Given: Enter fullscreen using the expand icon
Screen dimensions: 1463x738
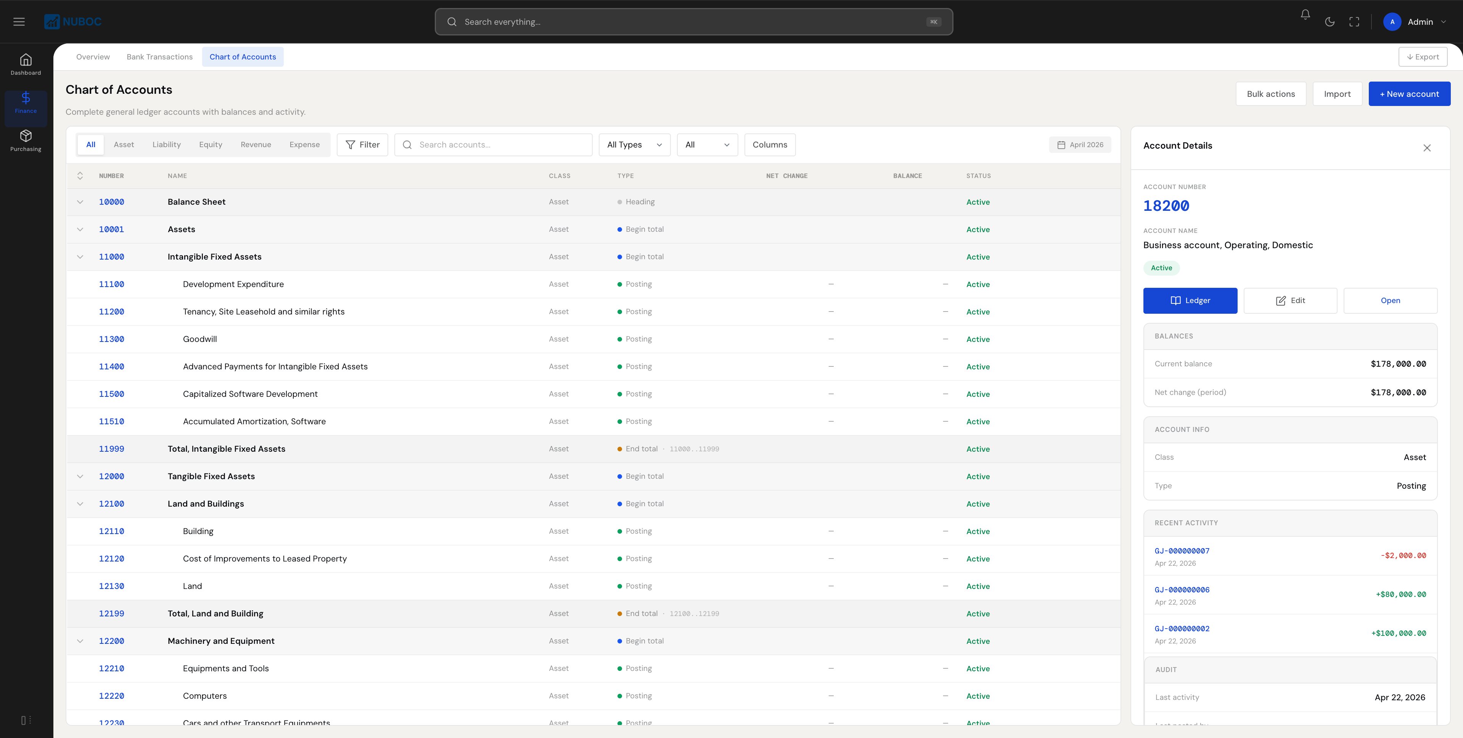Looking at the screenshot, I should pyautogui.click(x=1355, y=22).
